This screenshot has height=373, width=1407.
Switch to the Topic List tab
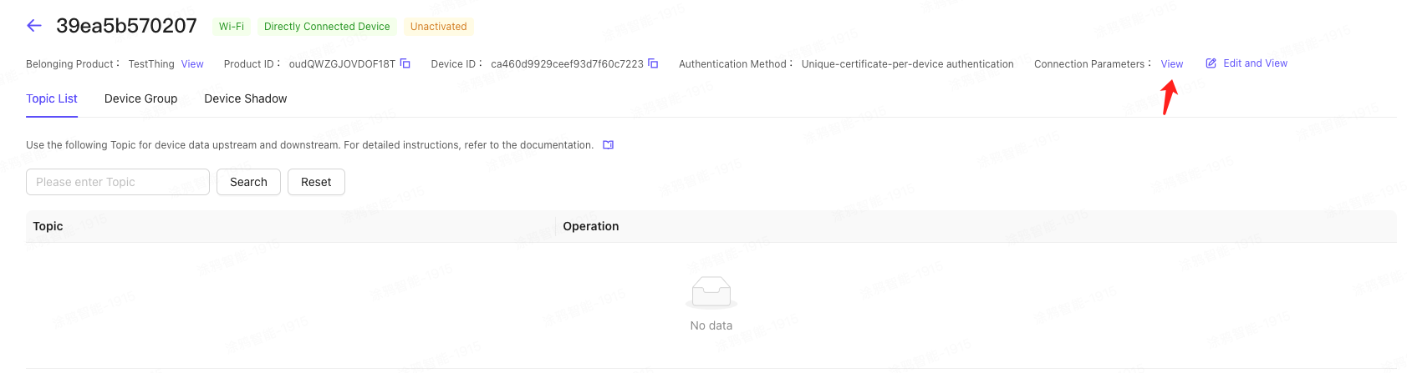coord(52,98)
